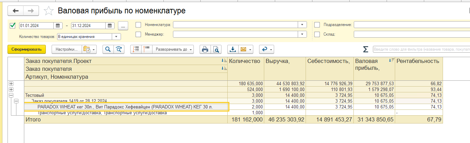Click cell 1 579 298,07
Screen dimensions: 470x143
[x=374, y=89]
